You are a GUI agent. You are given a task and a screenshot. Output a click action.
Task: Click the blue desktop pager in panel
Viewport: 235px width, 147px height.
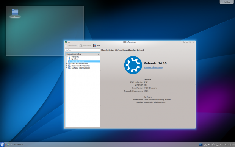pyautogui.click(x=201, y=145)
